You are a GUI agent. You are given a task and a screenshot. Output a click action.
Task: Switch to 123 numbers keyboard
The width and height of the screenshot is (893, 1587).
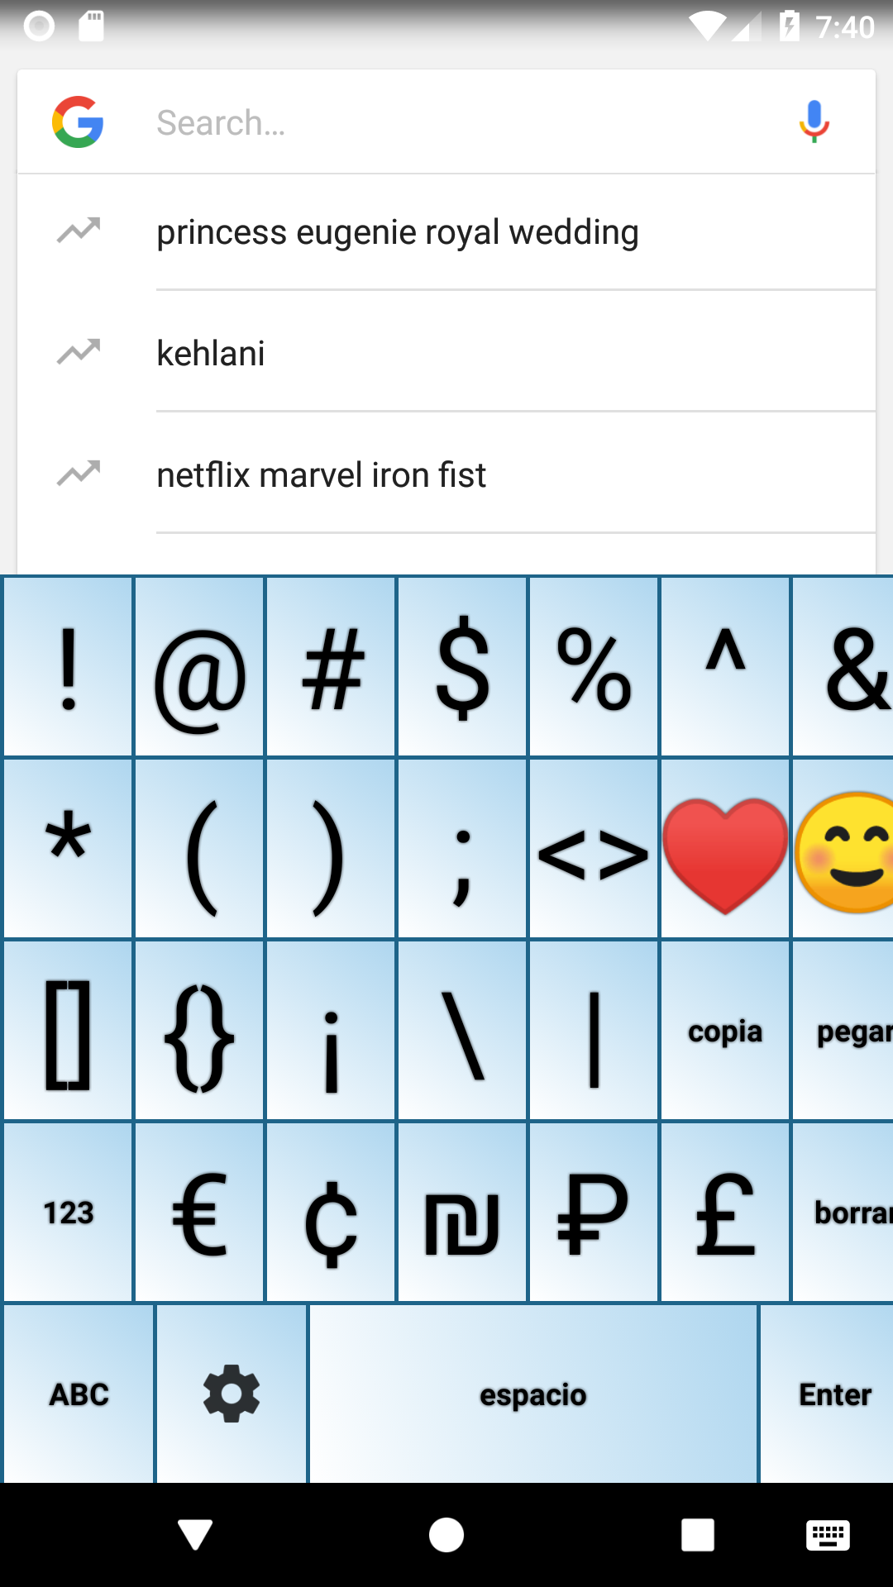68,1212
